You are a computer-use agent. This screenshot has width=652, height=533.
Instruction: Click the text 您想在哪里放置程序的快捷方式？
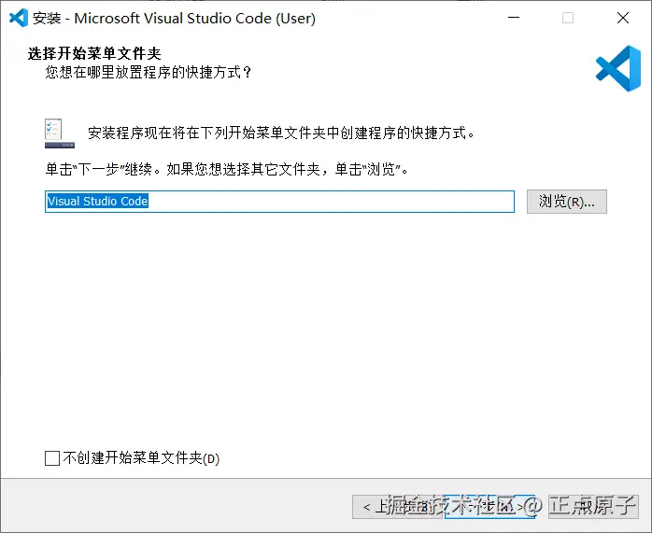coord(149,72)
